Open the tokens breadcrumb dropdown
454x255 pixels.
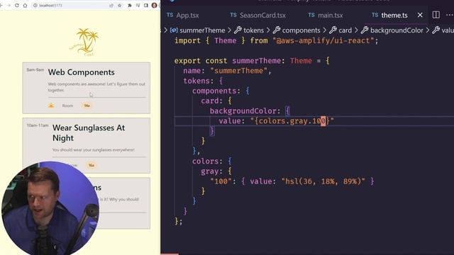pos(249,30)
